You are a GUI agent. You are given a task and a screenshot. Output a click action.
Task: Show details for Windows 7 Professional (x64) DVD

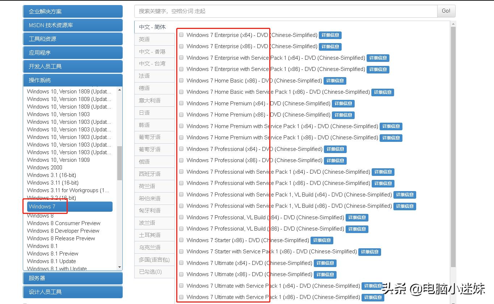[x=335, y=149]
